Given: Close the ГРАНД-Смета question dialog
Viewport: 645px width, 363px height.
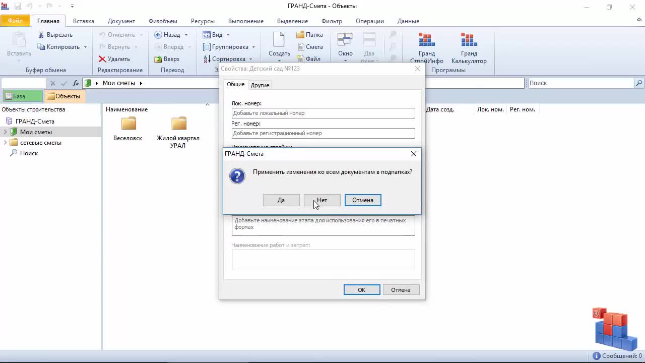Looking at the screenshot, I should (x=414, y=154).
